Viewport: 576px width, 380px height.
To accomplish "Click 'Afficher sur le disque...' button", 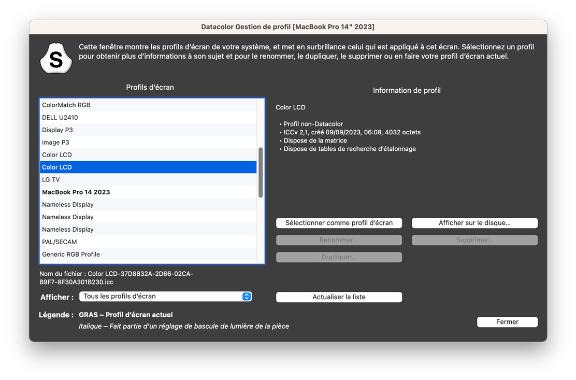I will [x=474, y=223].
